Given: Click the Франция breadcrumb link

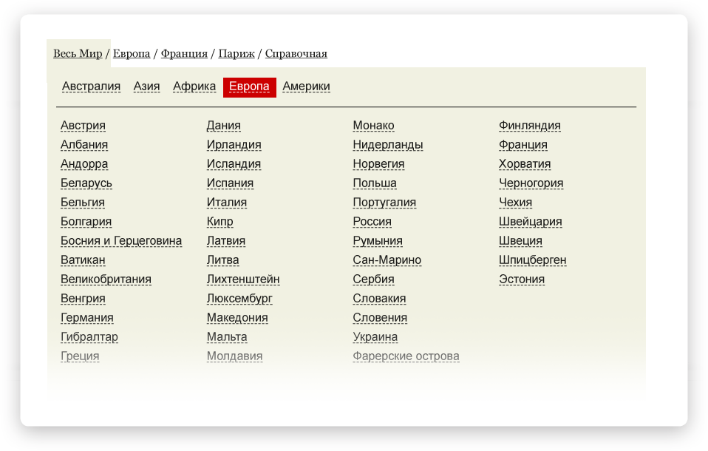Looking at the screenshot, I should coord(184,54).
